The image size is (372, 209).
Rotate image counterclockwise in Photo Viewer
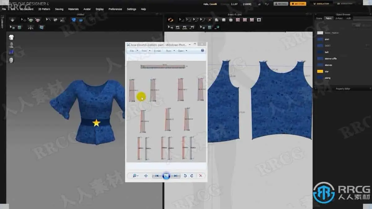click(x=185, y=176)
